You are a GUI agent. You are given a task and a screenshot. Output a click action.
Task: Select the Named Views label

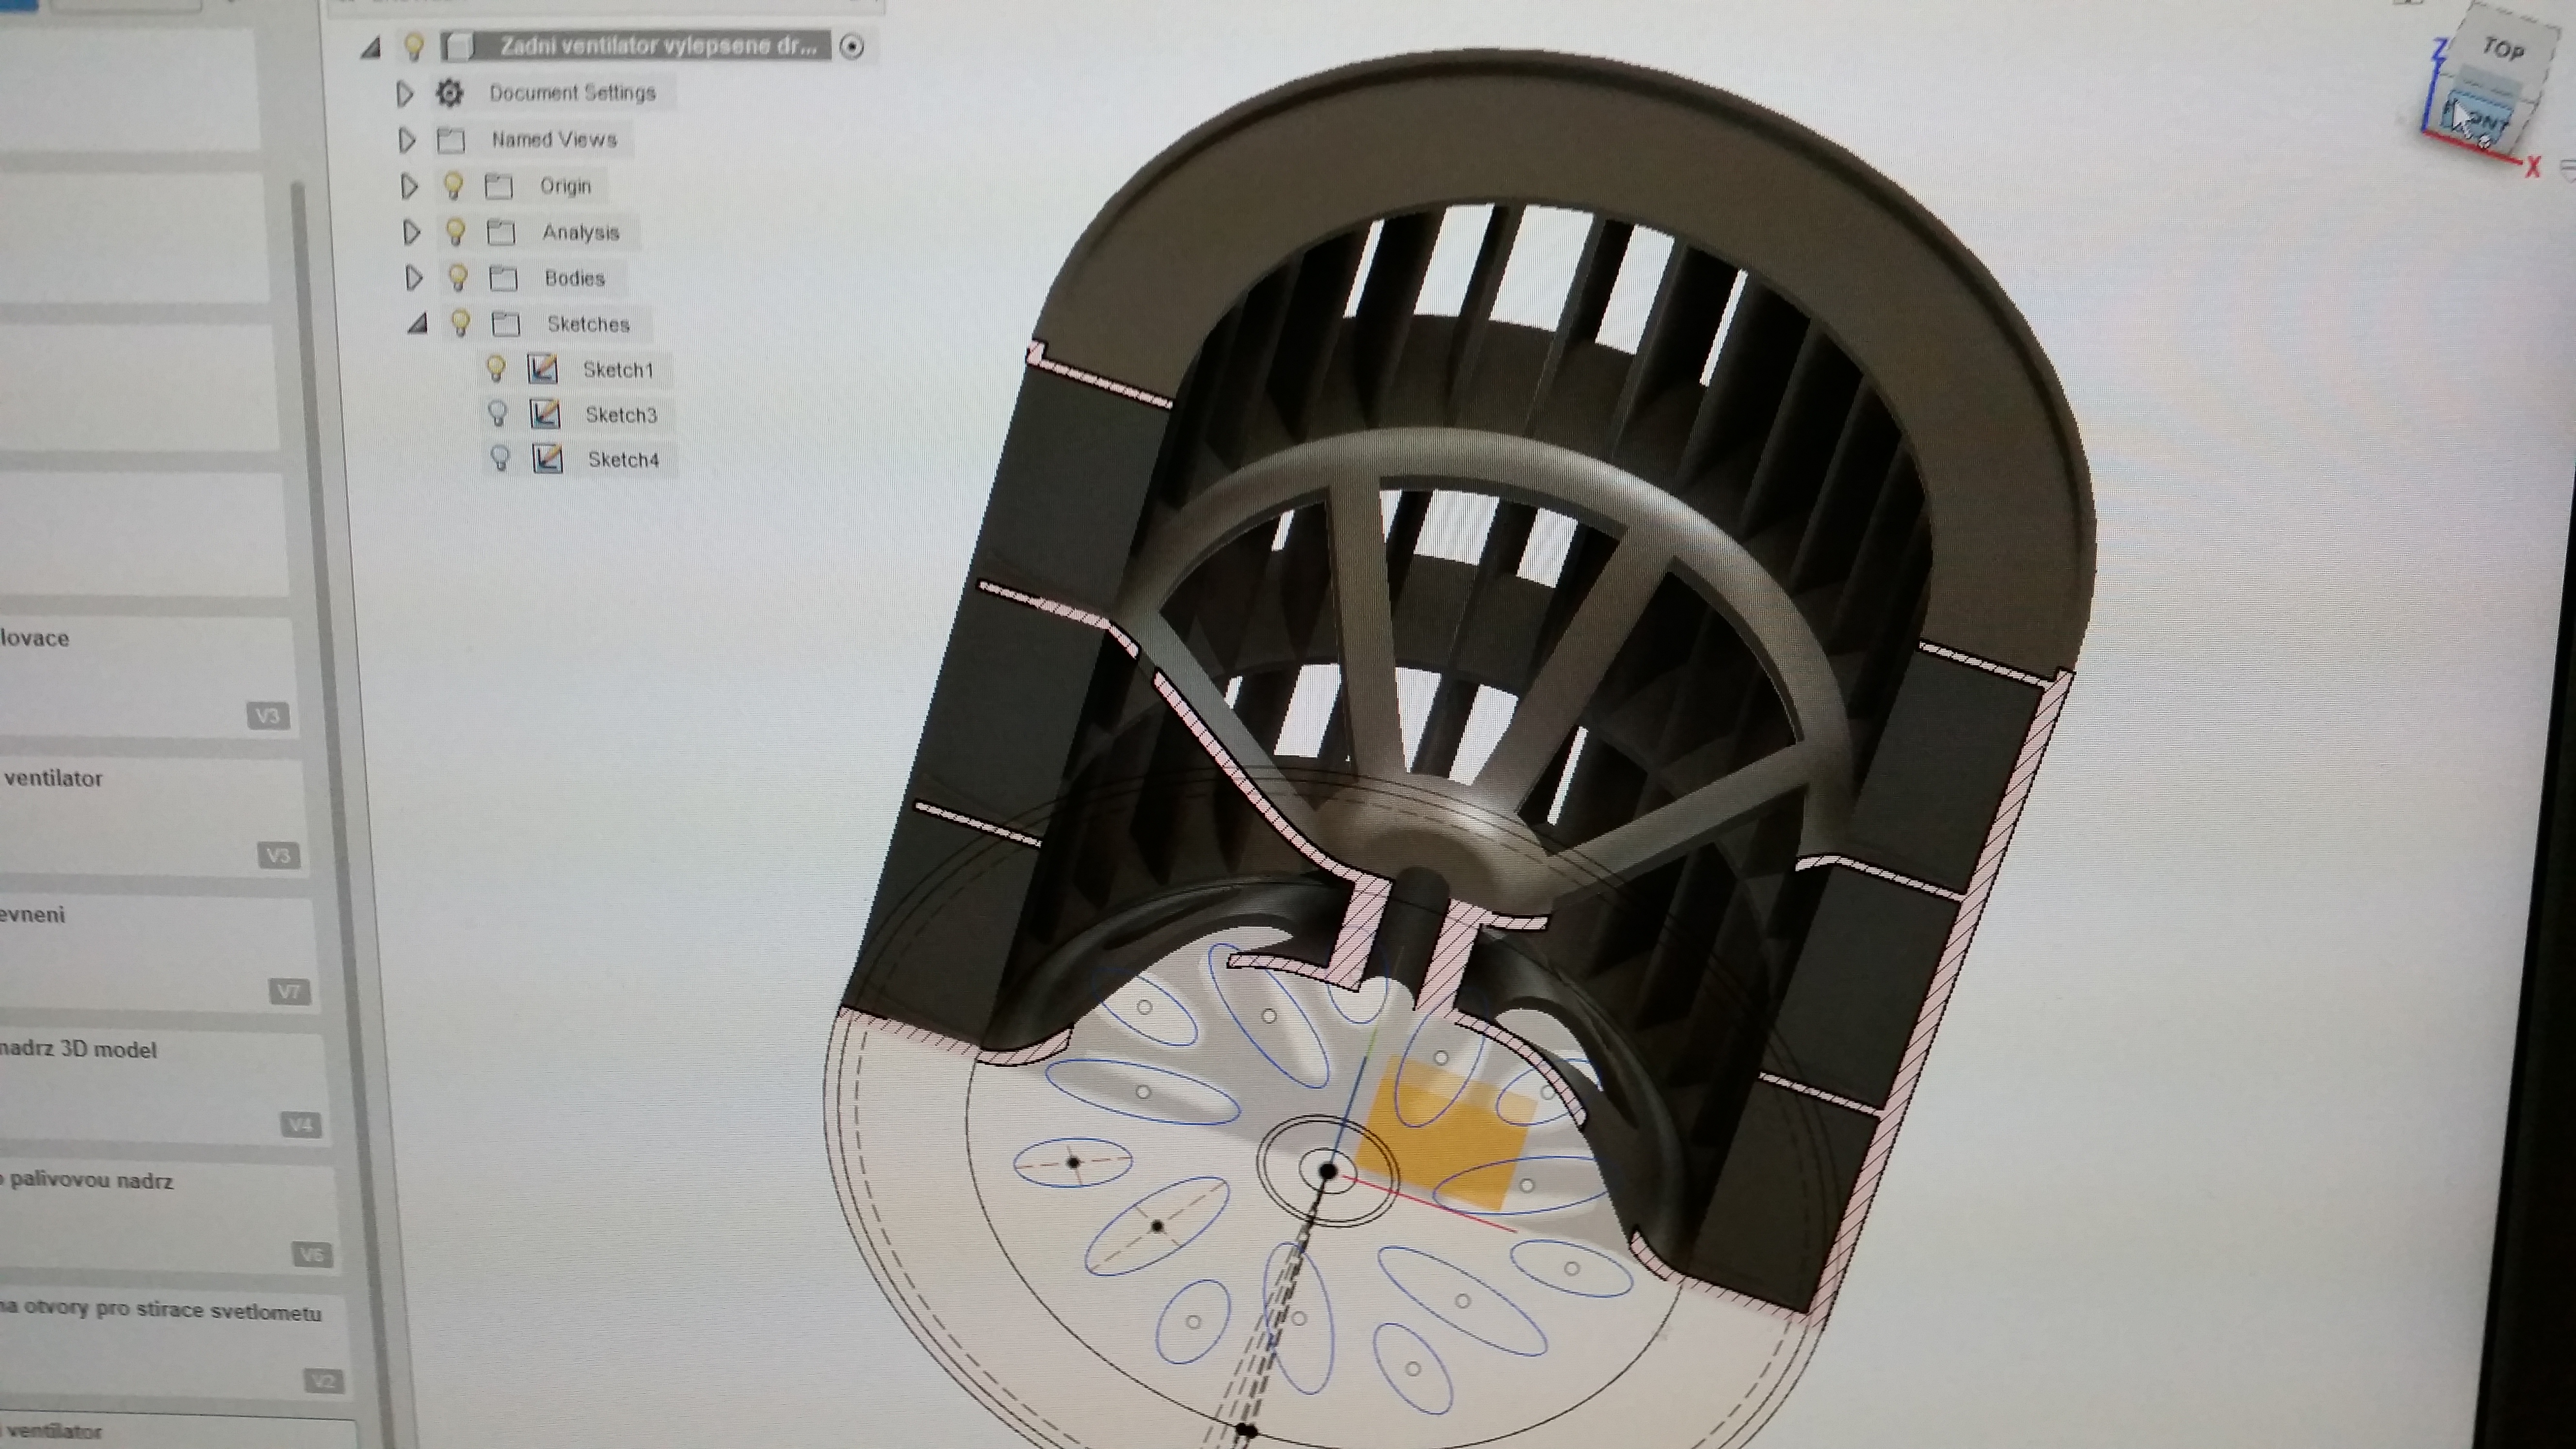554,139
